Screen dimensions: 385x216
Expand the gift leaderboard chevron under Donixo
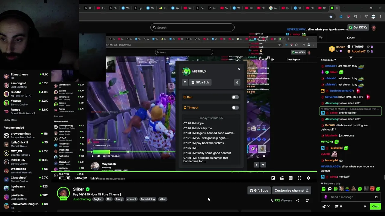(x=351, y=57)
